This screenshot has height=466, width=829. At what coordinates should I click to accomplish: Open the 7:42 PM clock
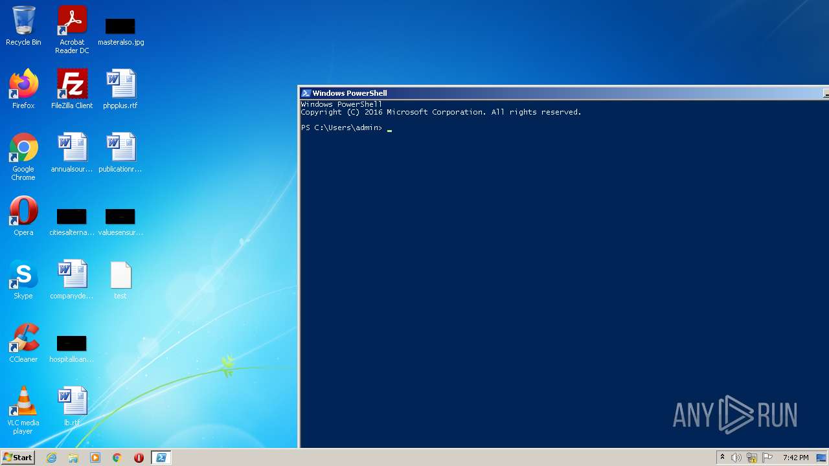pos(795,458)
